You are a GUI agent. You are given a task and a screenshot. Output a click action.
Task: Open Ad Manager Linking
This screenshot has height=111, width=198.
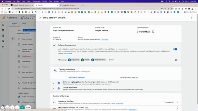28,102
